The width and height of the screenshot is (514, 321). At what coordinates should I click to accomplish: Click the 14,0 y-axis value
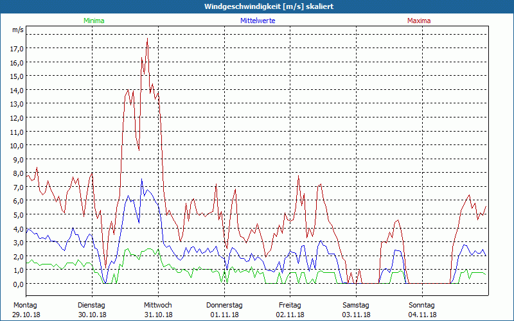17,91
